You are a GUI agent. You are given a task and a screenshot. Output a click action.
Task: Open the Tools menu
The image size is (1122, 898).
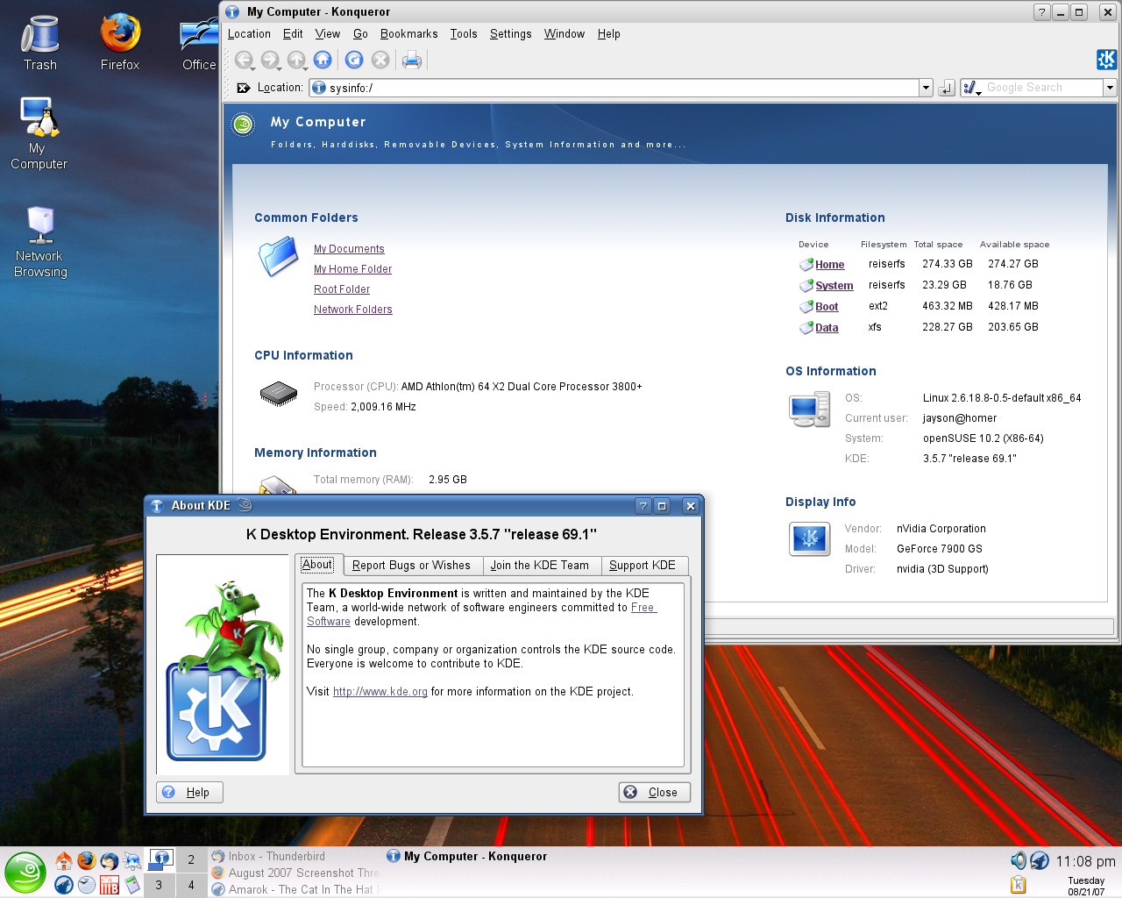464,33
